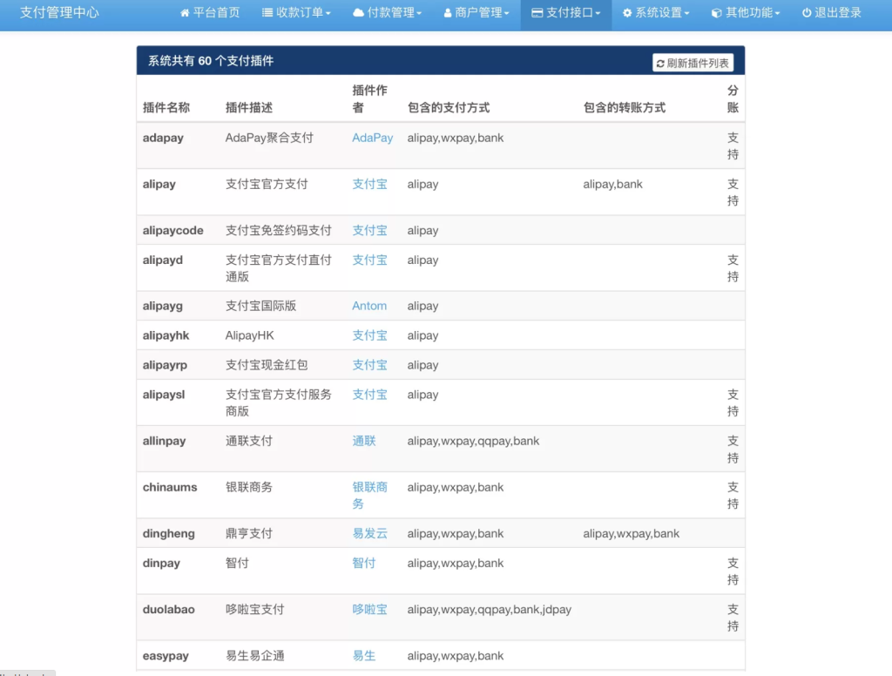Screen dimensions: 892x676
Task: Click the list icon beside 收款订单
Action: (267, 12)
